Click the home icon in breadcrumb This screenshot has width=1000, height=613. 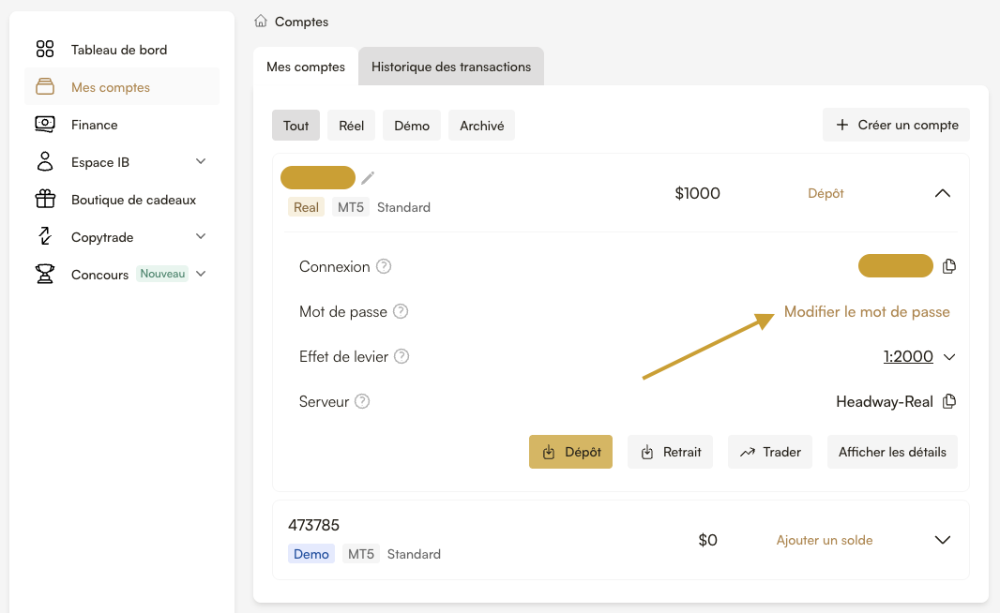click(x=261, y=21)
